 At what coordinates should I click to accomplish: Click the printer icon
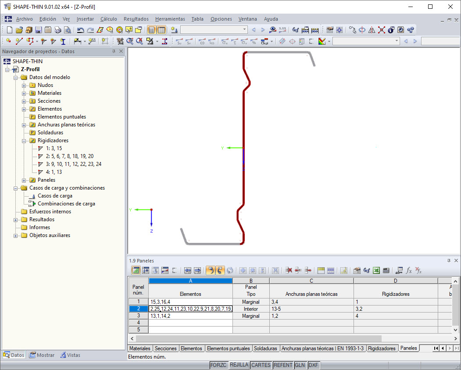click(58, 30)
